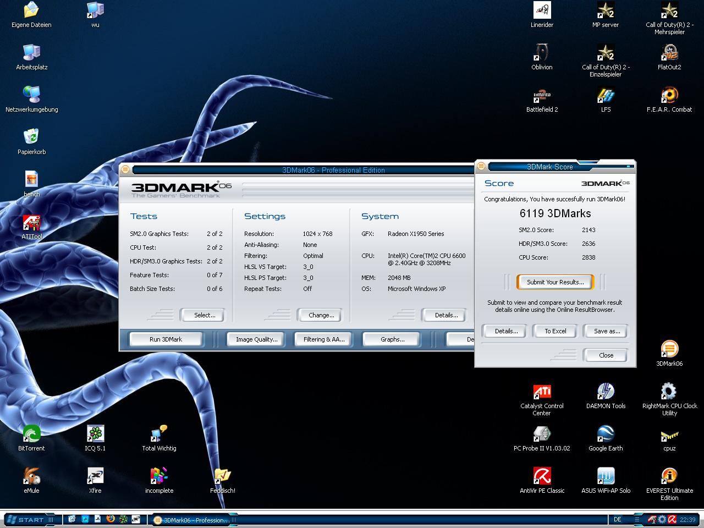Image resolution: width=704 pixels, height=528 pixels.
Task: Click the 3DMark06 window title bar menu icon
Action: (x=125, y=169)
